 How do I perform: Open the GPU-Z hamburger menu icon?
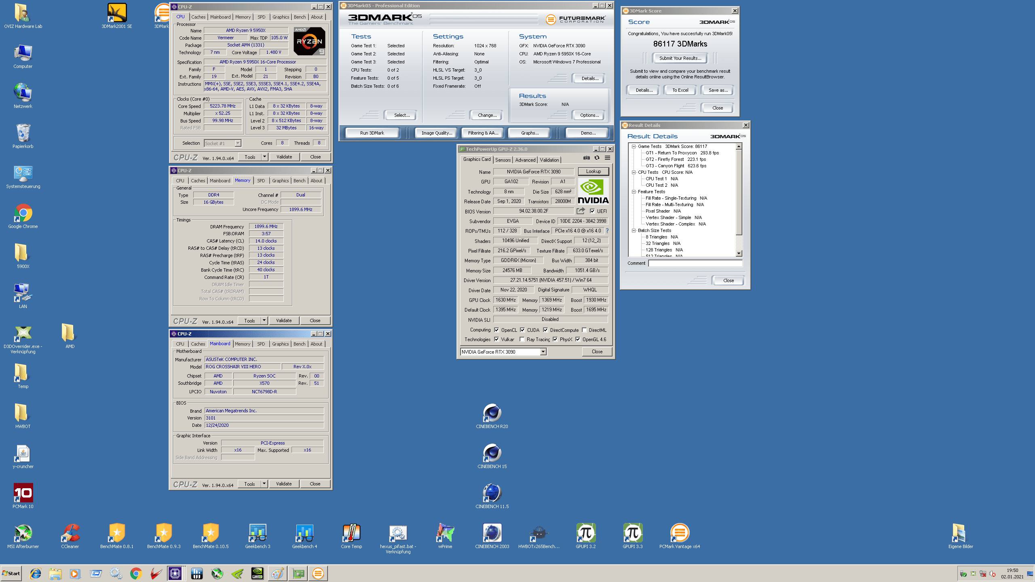607,158
